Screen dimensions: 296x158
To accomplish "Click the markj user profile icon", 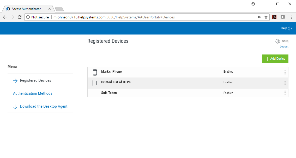I will [277, 41].
